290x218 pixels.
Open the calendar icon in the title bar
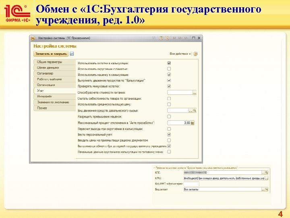[167, 38]
